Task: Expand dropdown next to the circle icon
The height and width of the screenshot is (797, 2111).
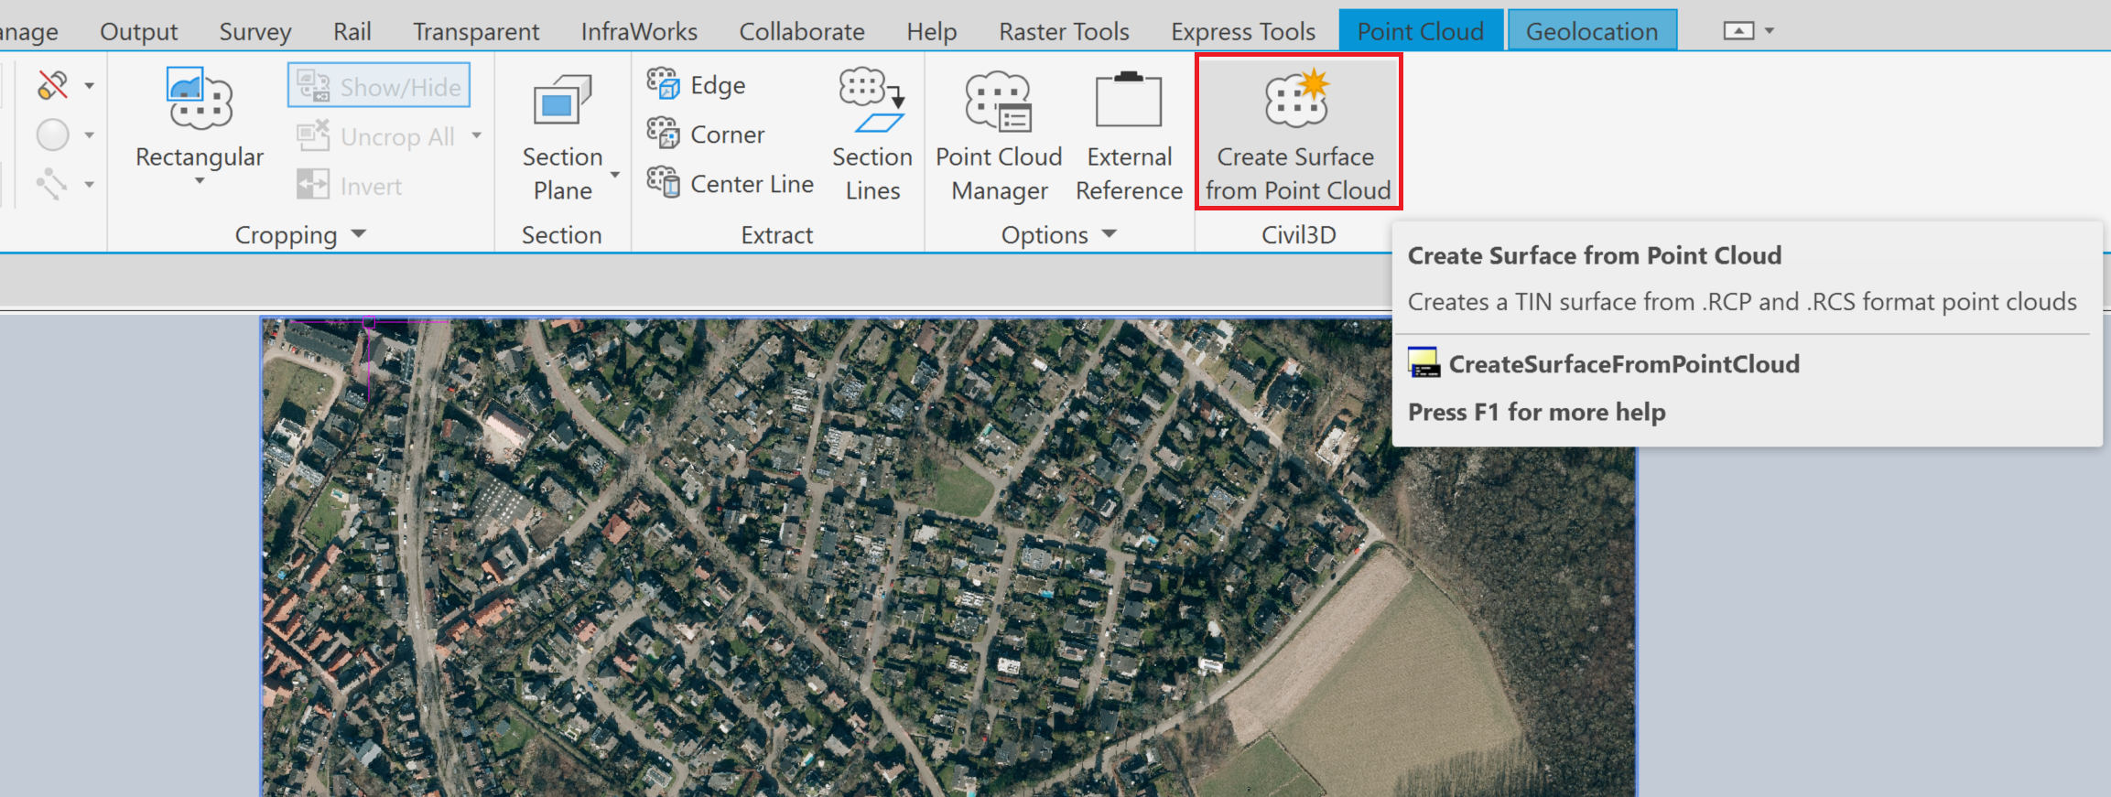Action: point(90,135)
